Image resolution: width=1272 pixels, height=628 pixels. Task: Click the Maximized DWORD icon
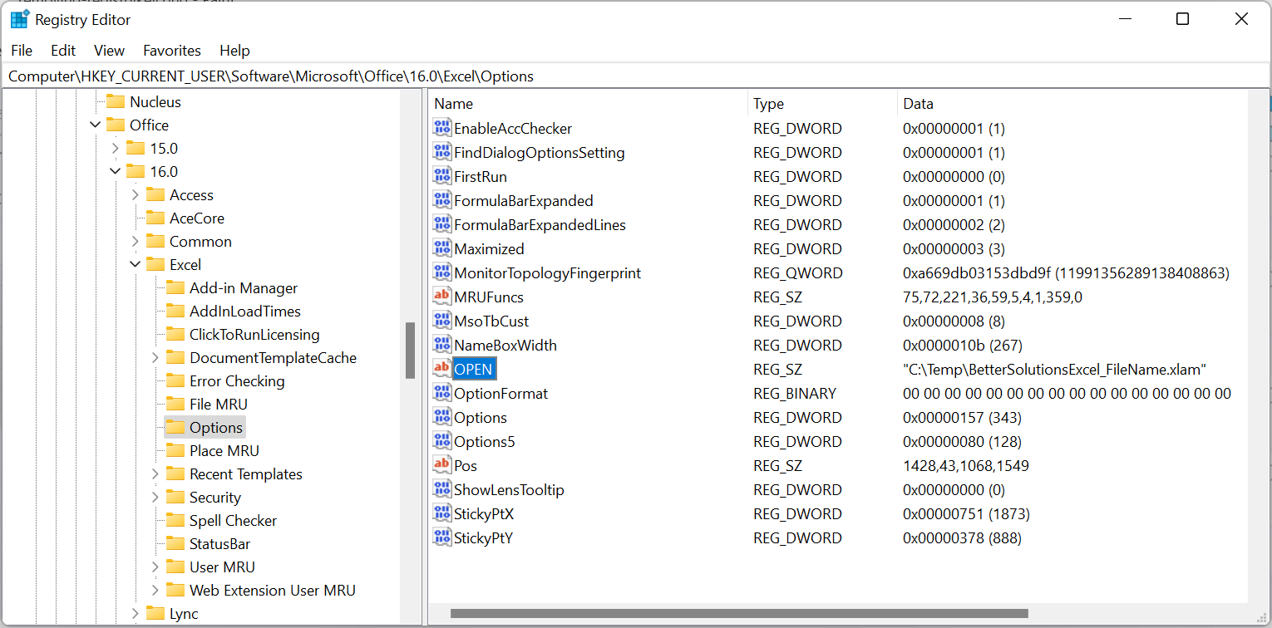(442, 248)
